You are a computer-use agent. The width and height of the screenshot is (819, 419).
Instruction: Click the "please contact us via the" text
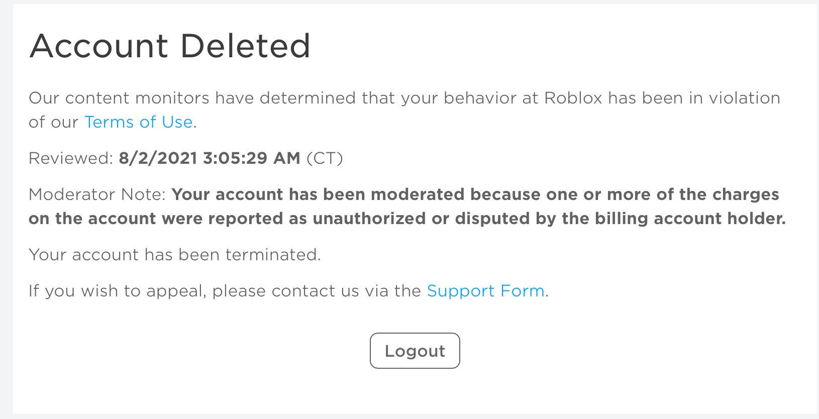point(317,291)
